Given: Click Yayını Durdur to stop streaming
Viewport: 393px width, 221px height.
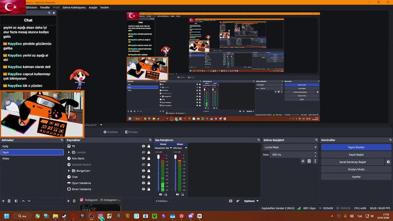Looking at the screenshot, I should pos(356,147).
